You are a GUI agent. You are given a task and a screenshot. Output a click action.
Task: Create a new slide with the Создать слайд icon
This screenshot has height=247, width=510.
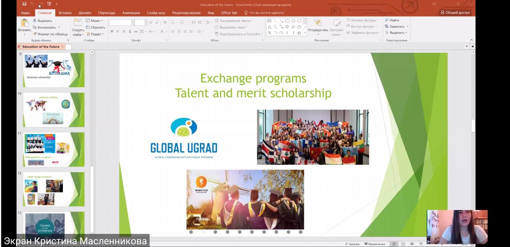(78, 23)
